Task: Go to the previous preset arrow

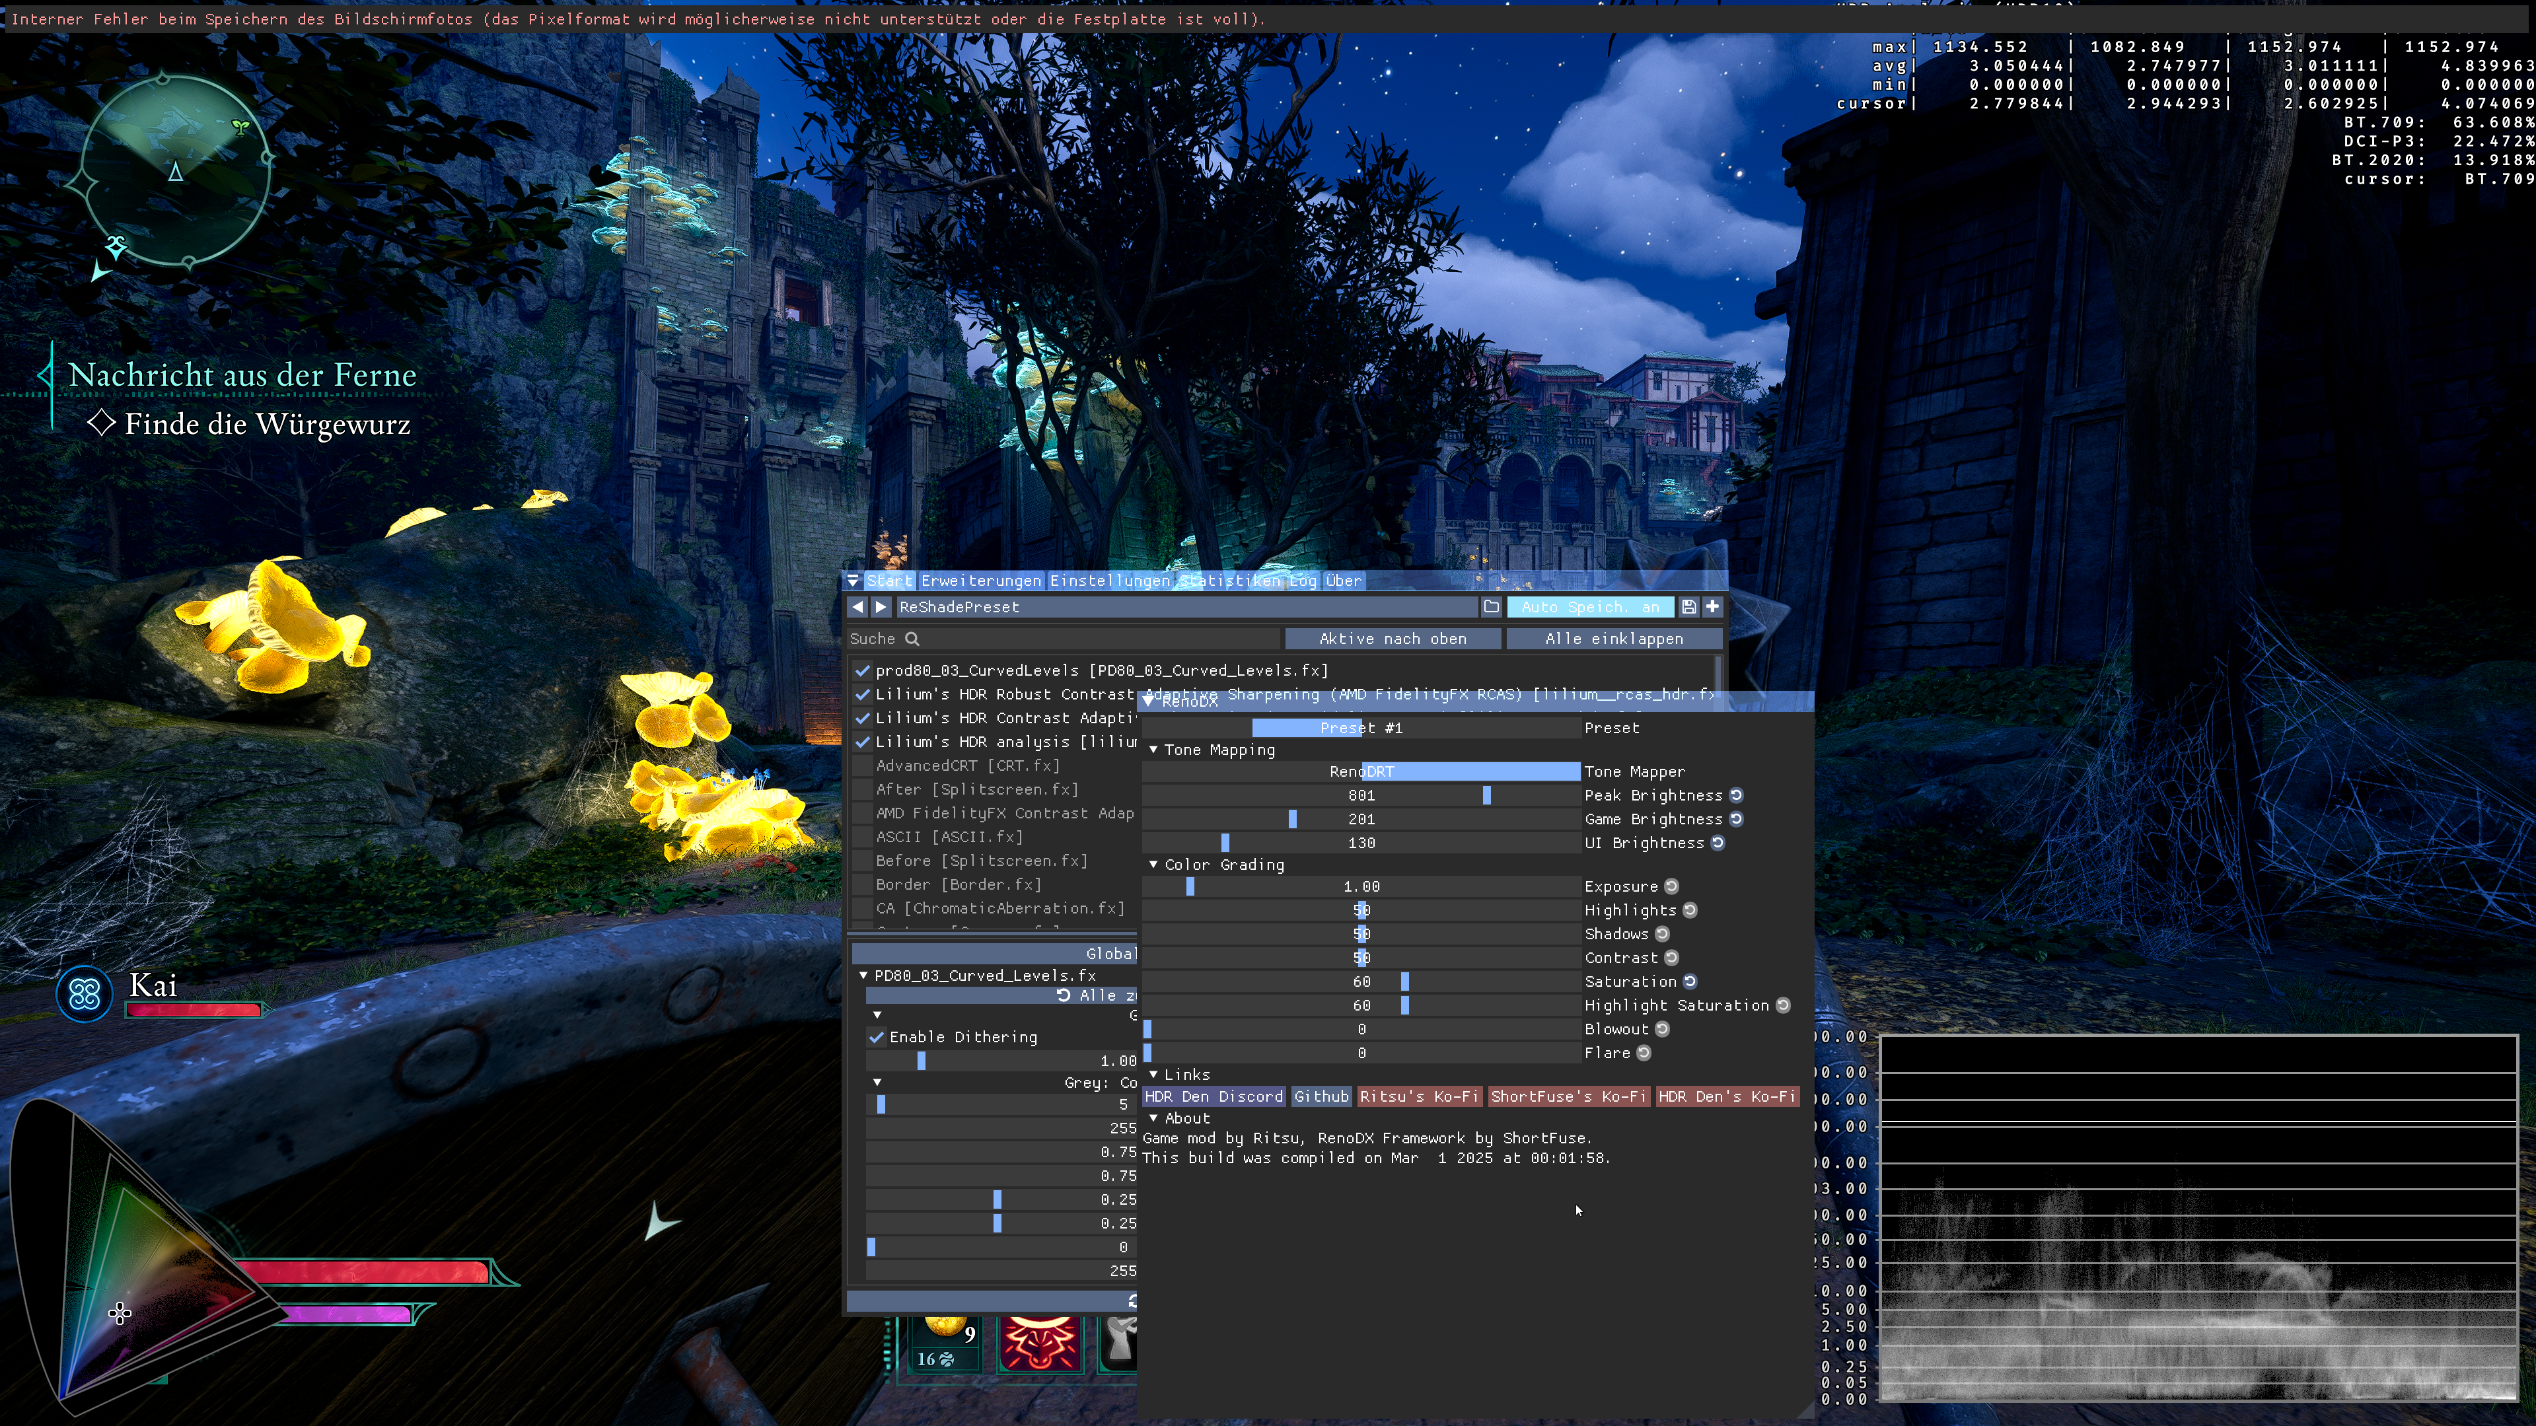Action: point(857,607)
